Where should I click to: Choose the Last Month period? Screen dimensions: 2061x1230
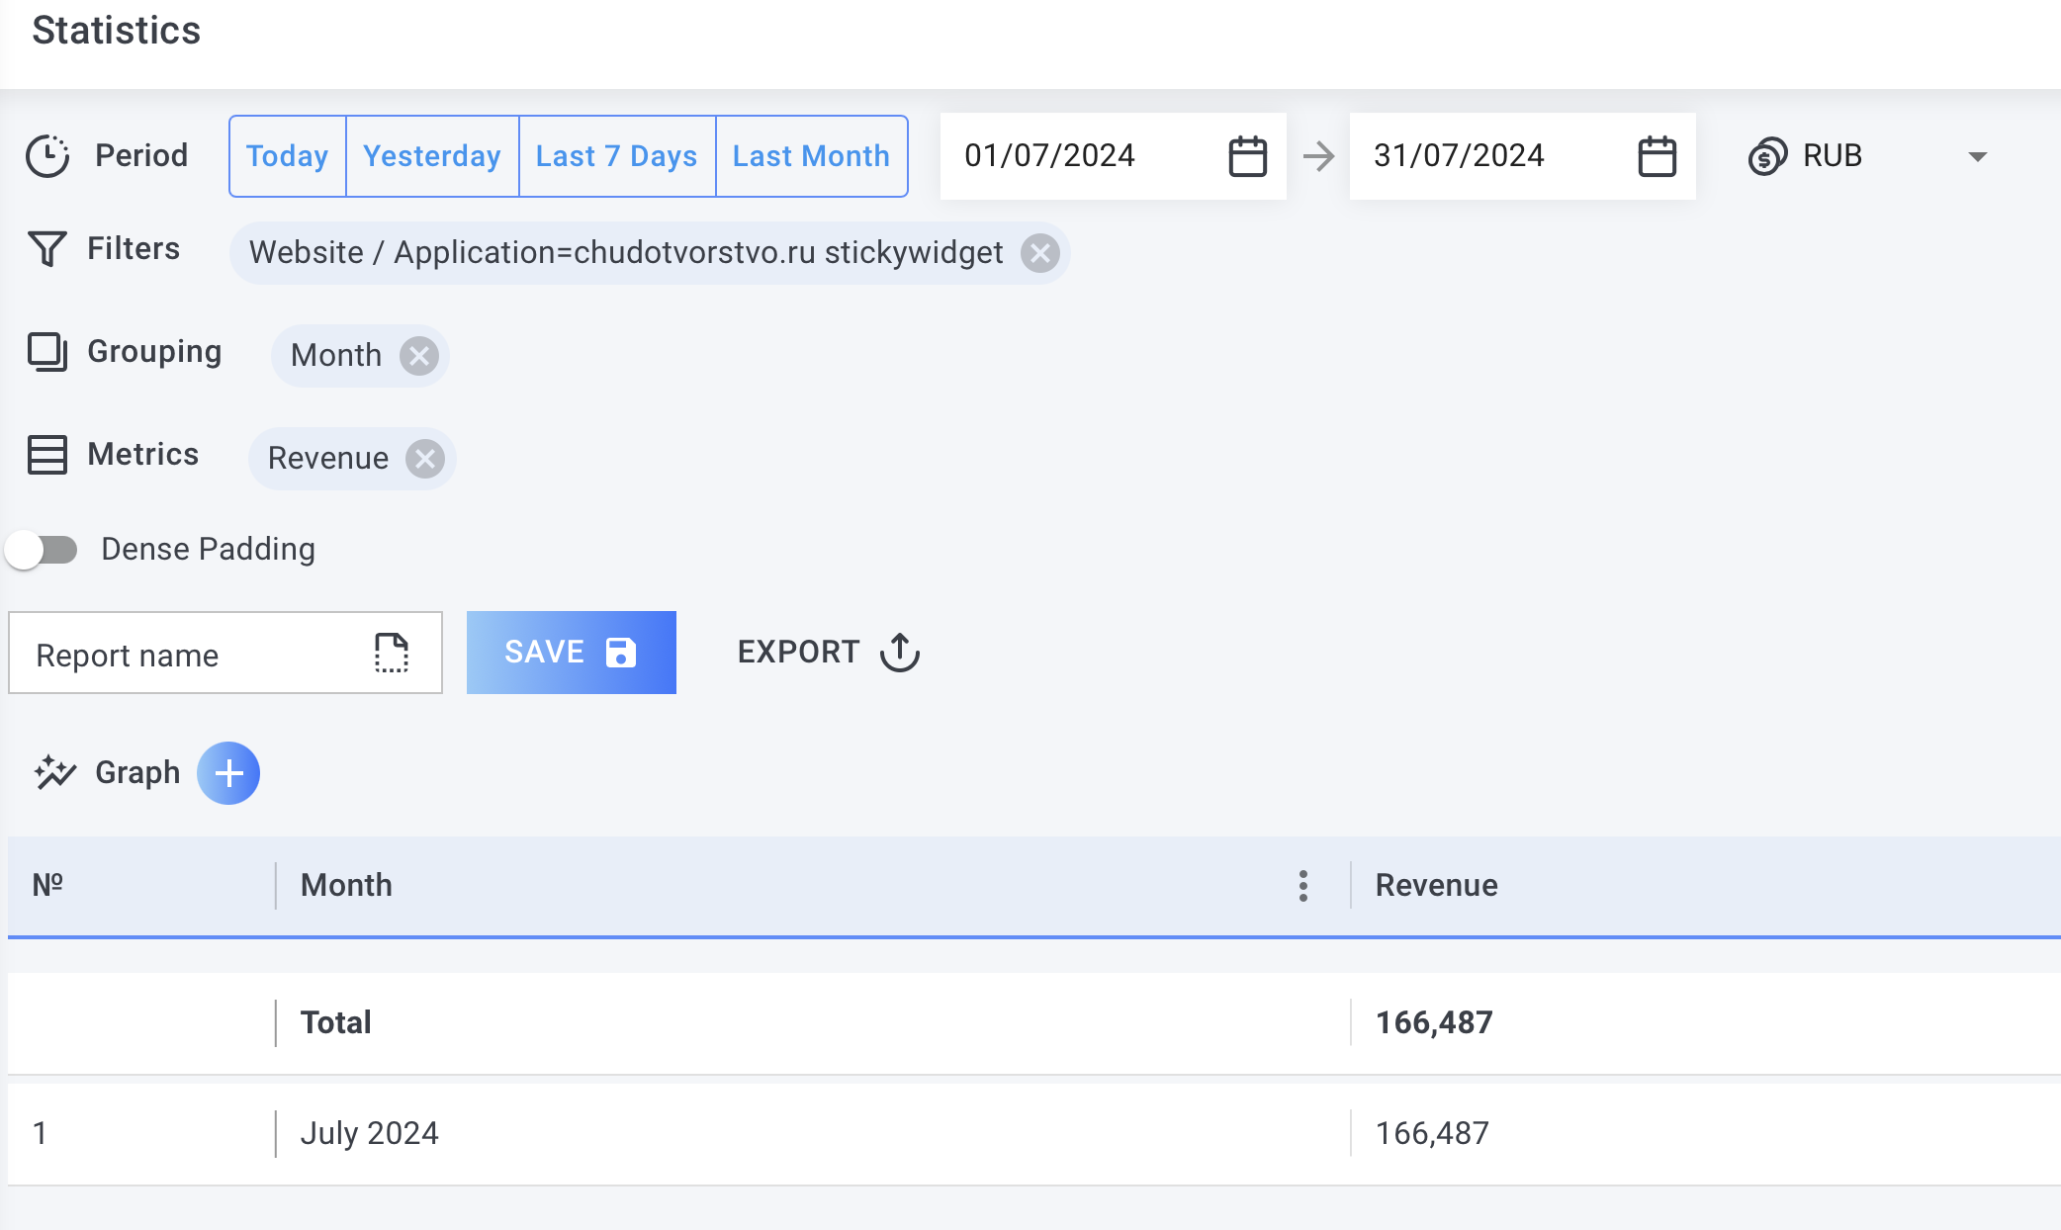(x=811, y=156)
